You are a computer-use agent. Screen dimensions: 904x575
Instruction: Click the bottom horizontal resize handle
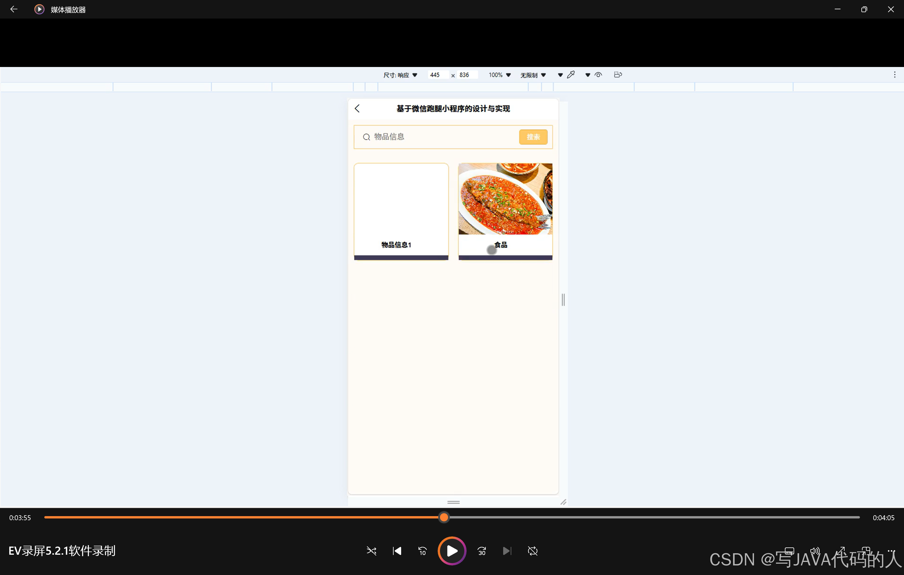tap(453, 502)
